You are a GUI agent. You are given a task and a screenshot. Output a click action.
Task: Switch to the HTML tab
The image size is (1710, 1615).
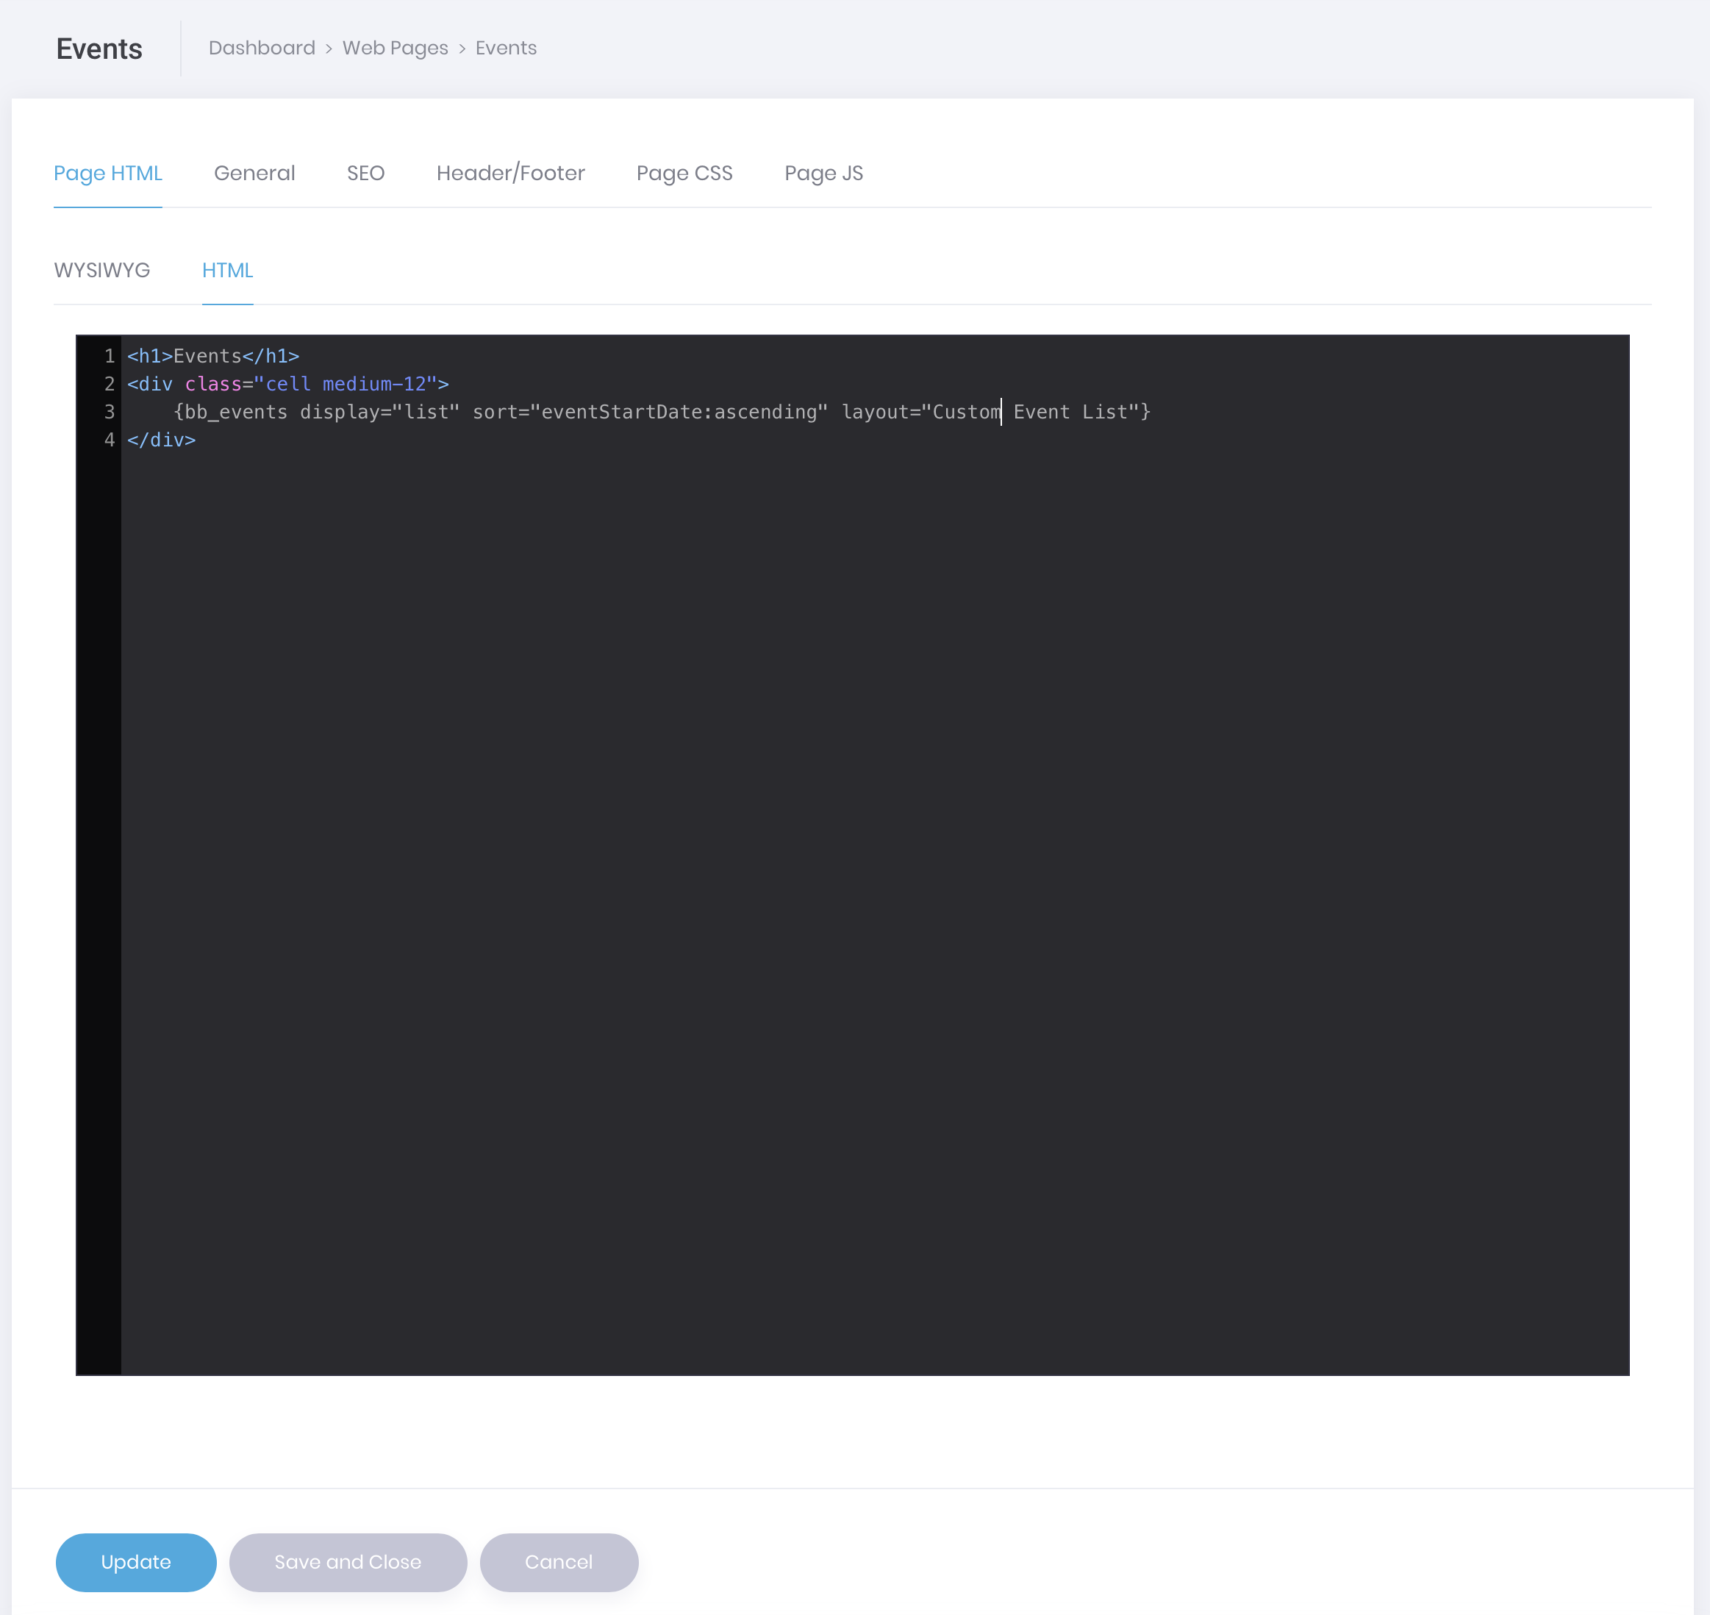pos(228,270)
